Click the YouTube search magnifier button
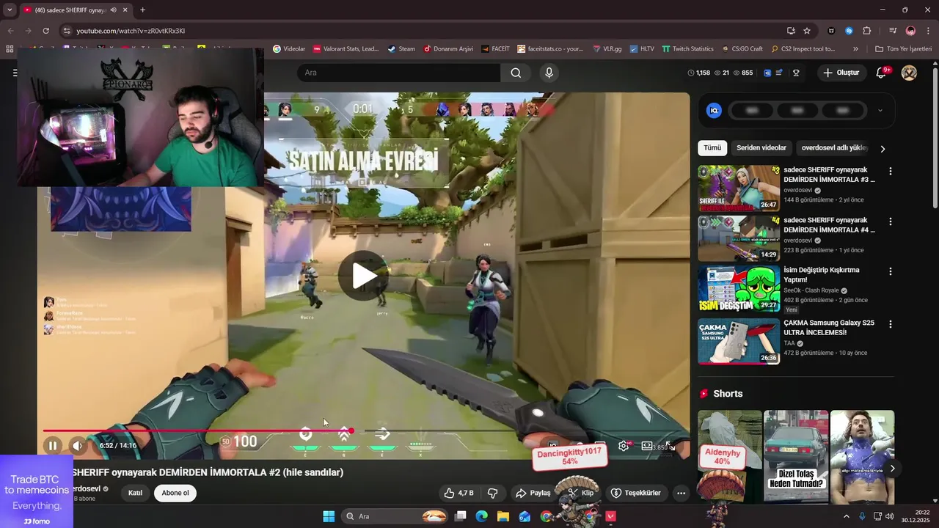Viewport: 939px width, 528px height. (x=516, y=73)
